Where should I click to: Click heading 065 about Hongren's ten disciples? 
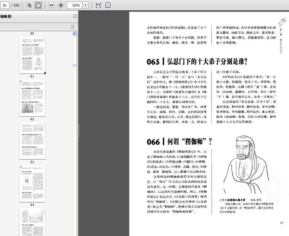(x=197, y=61)
